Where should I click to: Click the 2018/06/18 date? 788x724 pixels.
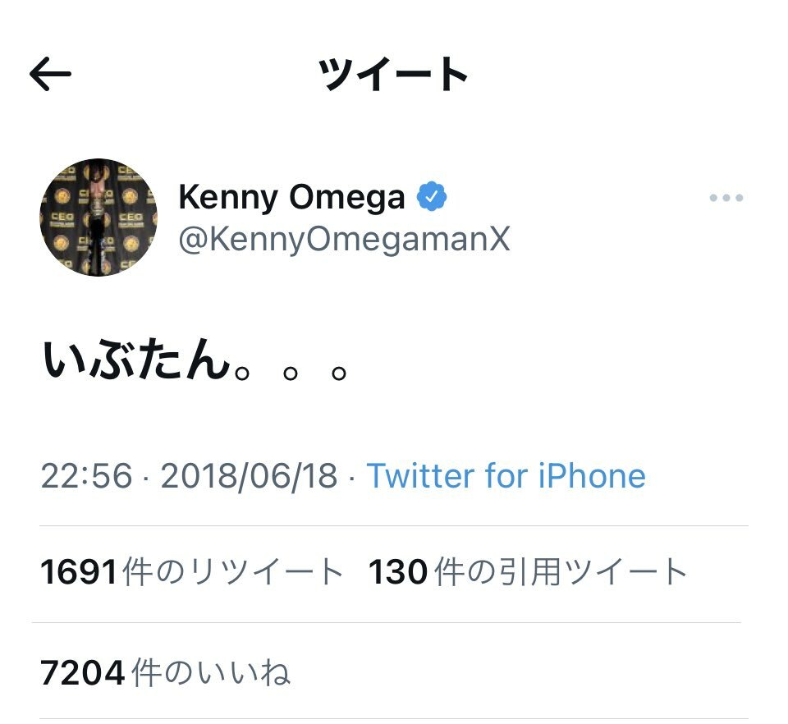[249, 476]
